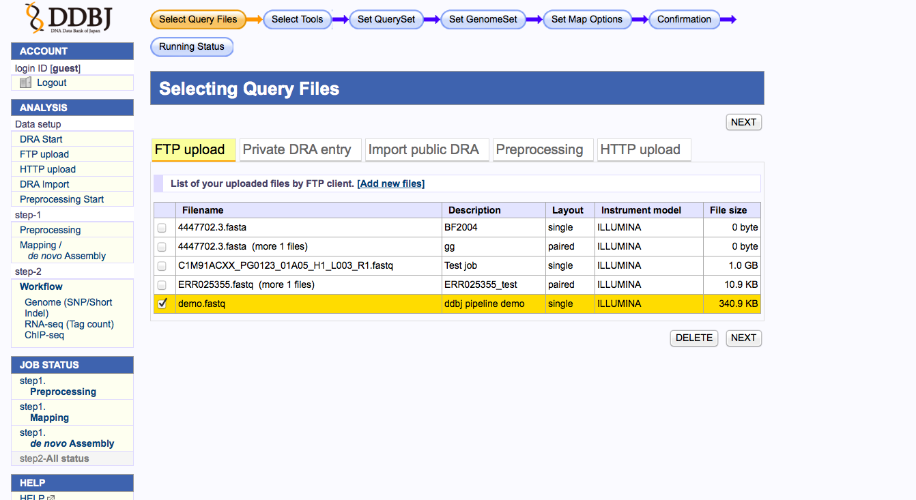Check the ERR025355.fastq file checkbox
The width and height of the screenshot is (916, 500).
point(162,284)
